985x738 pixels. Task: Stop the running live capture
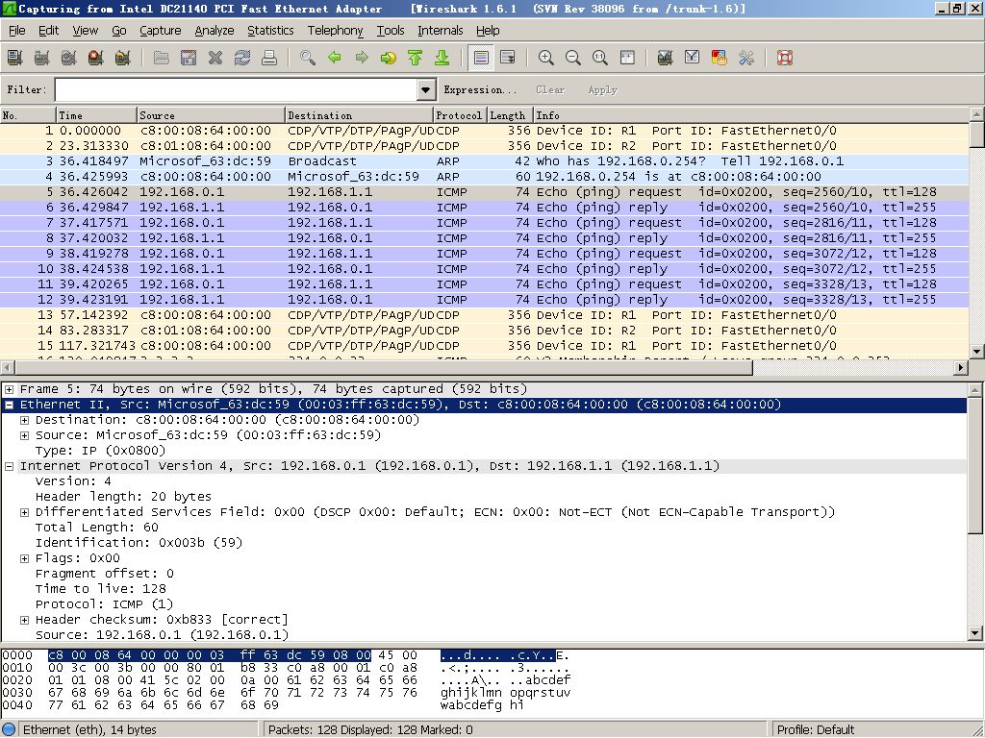95,58
